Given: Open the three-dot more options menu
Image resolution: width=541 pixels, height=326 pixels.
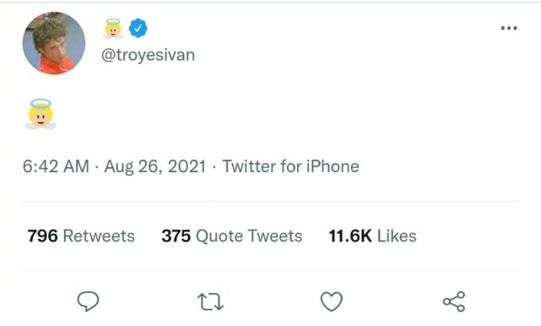Looking at the screenshot, I should (509, 28).
